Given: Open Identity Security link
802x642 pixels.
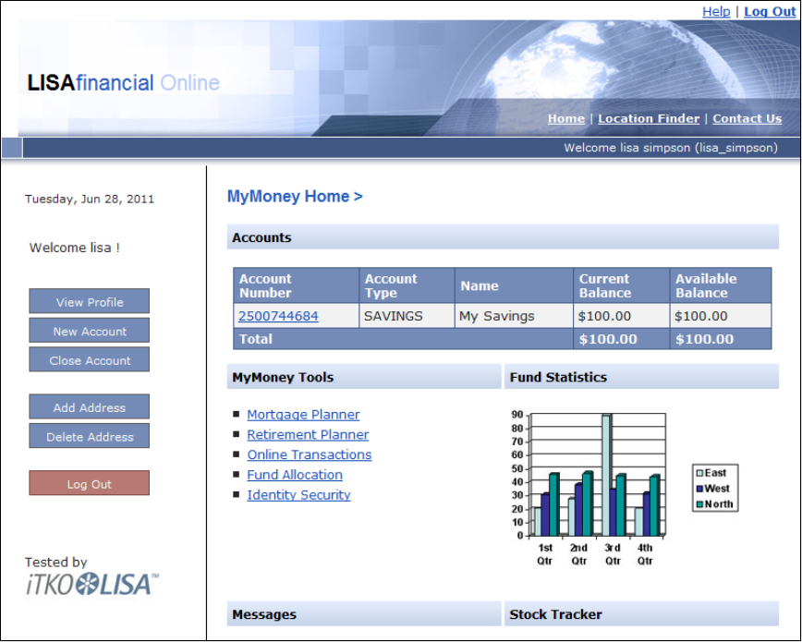Looking at the screenshot, I should 298,495.
